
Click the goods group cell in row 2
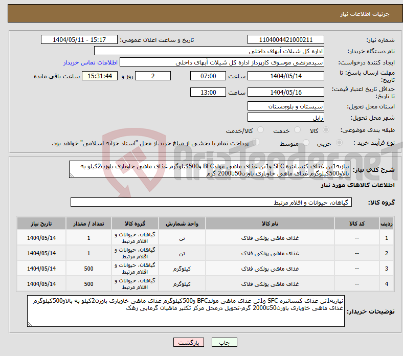click(x=135, y=253)
